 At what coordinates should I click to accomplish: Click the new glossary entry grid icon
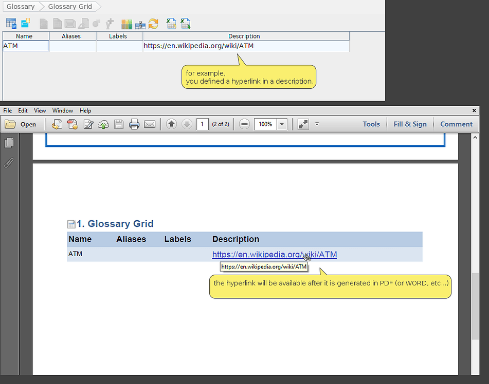pyautogui.click(x=11, y=23)
